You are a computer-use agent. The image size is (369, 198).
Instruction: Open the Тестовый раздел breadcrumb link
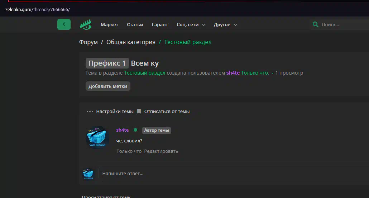click(x=188, y=42)
